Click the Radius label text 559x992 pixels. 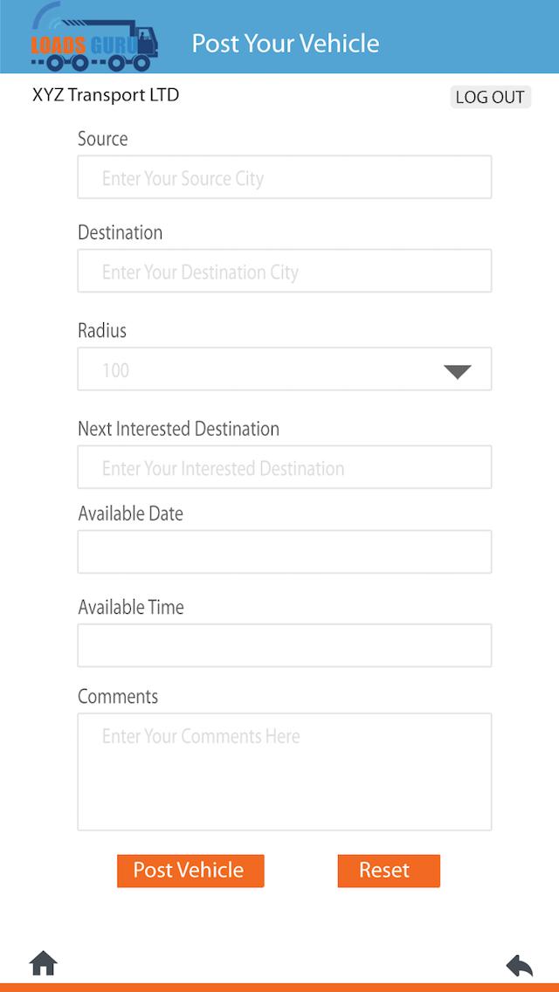(102, 331)
